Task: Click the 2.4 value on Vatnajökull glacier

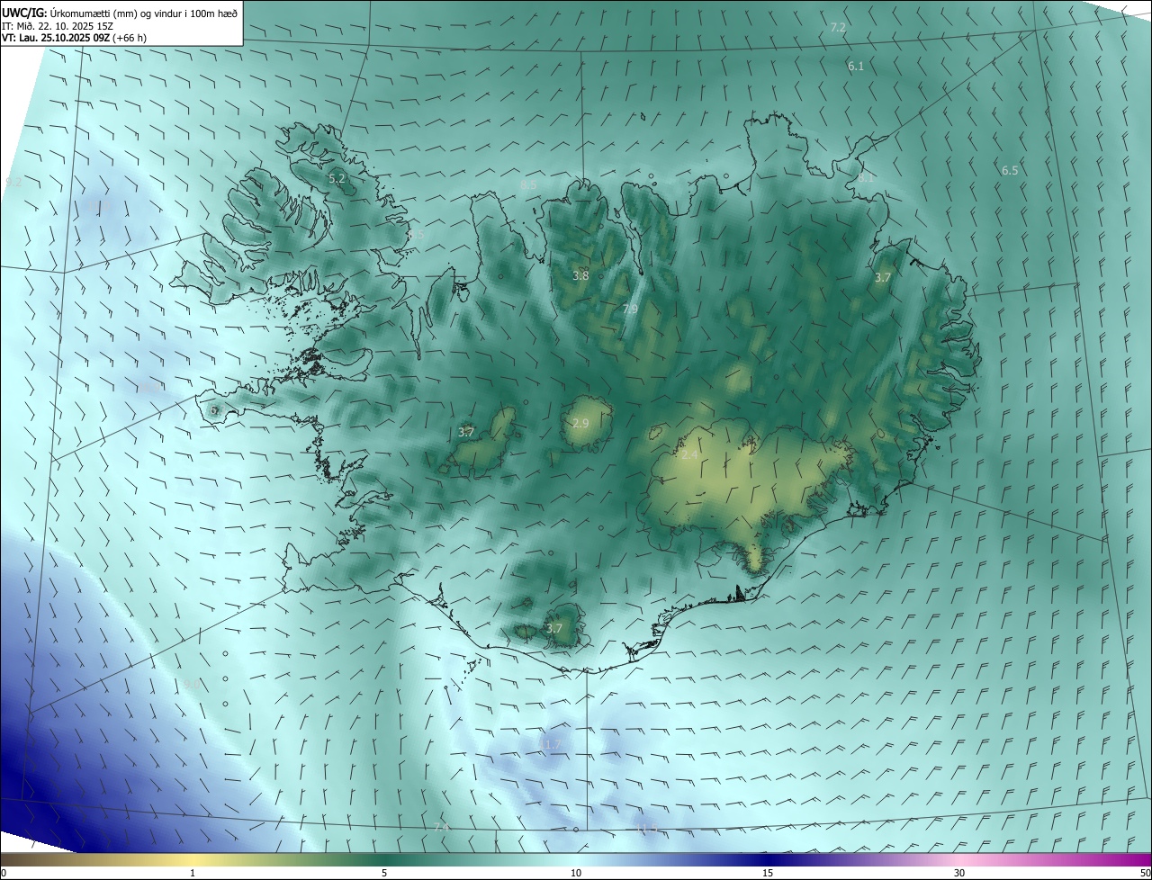Action: coord(689,455)
